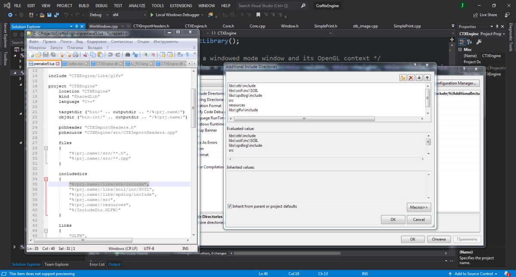Click Отмена button in property pages
This screenshot has width=516, height=277.
439,239
